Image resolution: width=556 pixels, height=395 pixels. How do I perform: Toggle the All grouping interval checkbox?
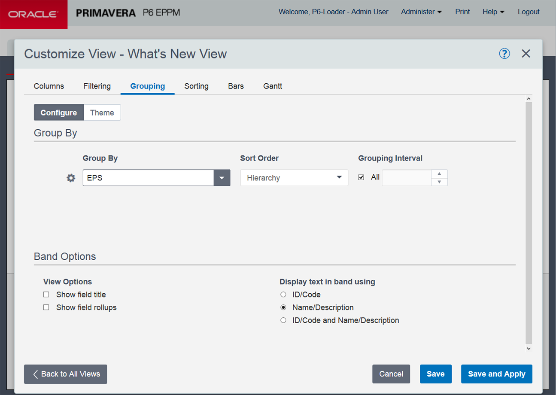[361, 177]
